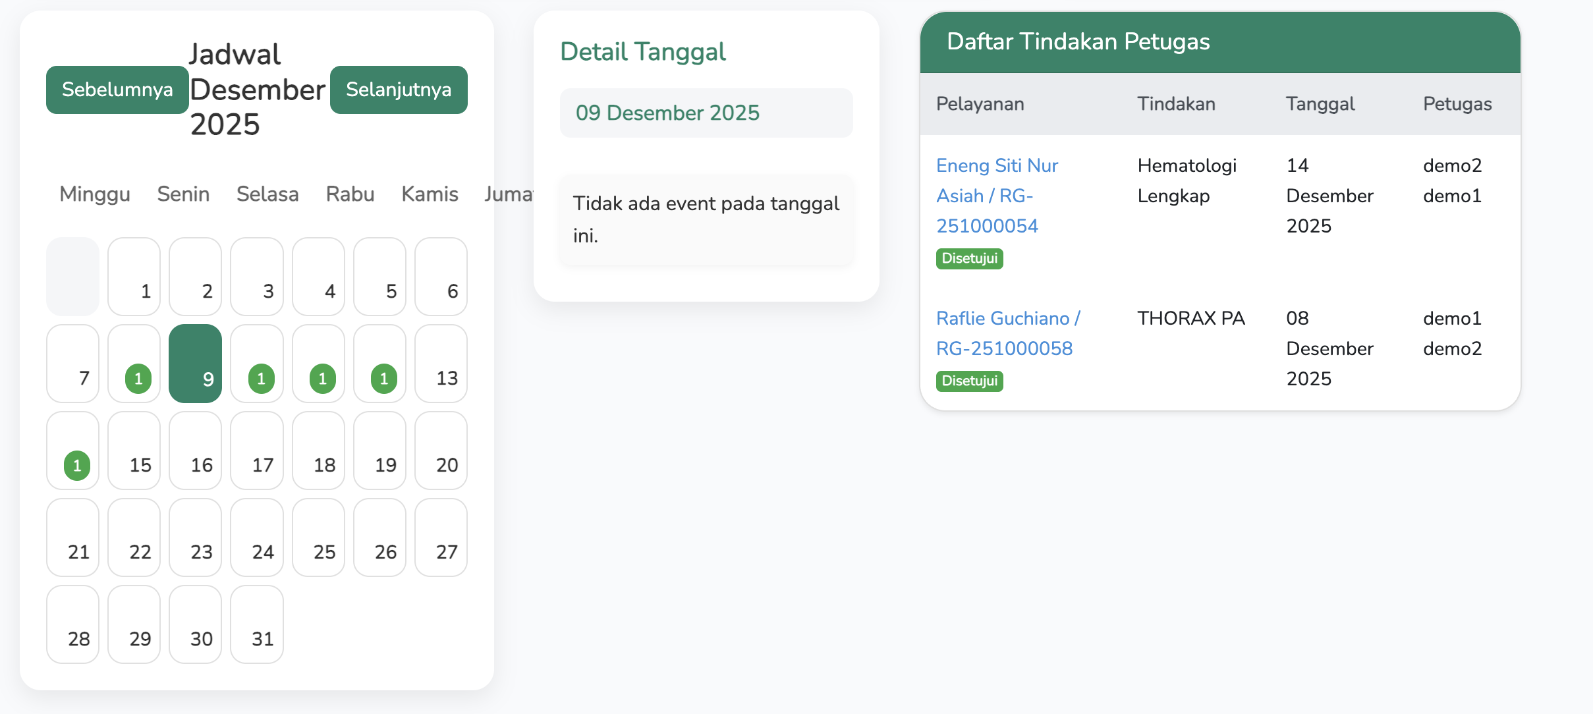Click the Tanggal column header
This screenshot has height=714, width=1593.
(1320, 104)
